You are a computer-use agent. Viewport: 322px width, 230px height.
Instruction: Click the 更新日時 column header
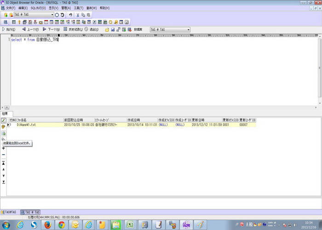coord(207,120)
